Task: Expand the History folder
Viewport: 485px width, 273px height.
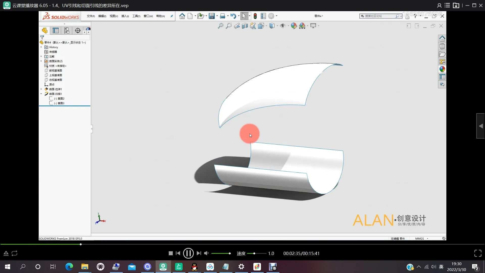Action: coord(41,47)
